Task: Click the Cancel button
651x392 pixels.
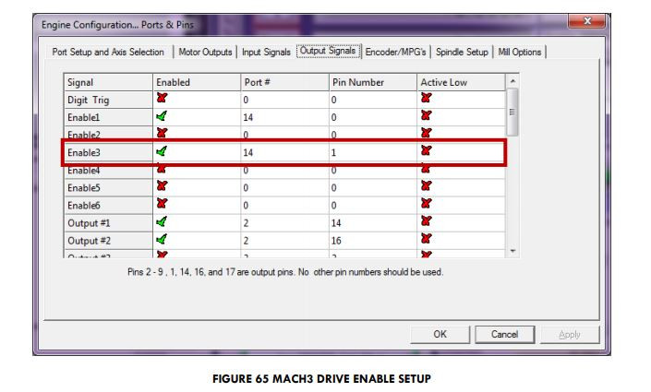Action: pos(504,334)
